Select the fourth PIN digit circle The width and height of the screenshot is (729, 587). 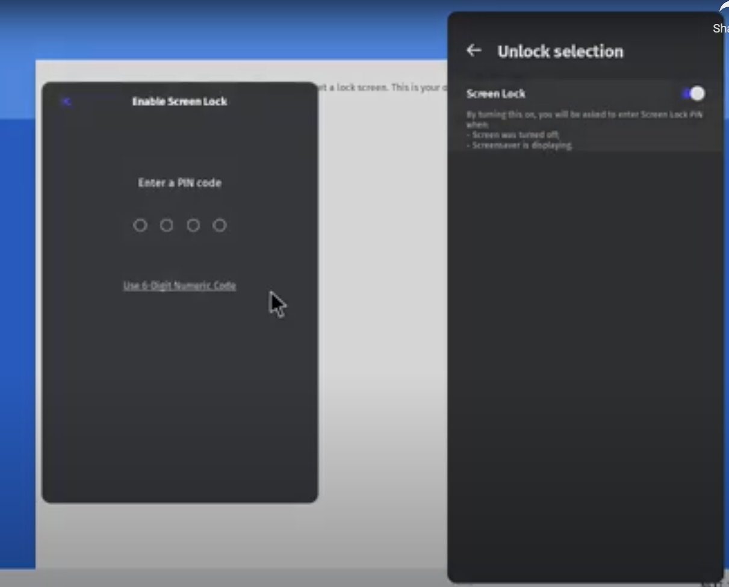tap(220, 225)
